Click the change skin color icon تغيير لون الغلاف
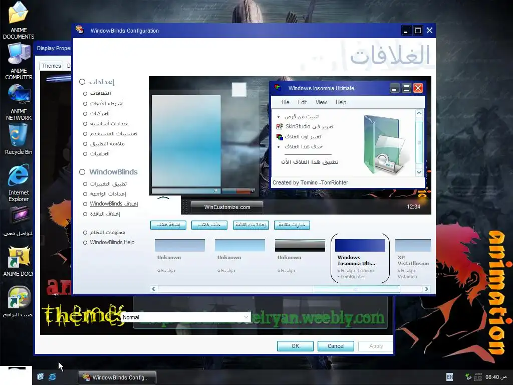 coord(280,136)
